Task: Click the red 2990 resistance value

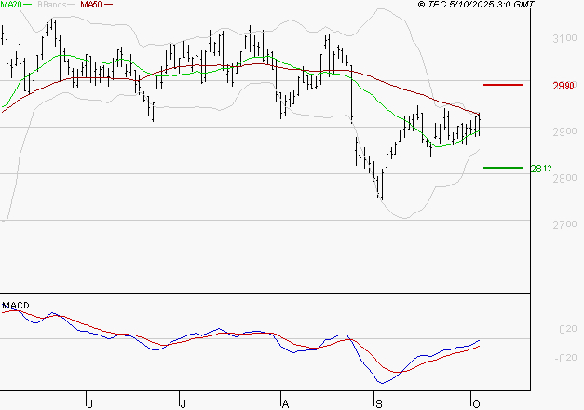Action: [x=564, y=86]
